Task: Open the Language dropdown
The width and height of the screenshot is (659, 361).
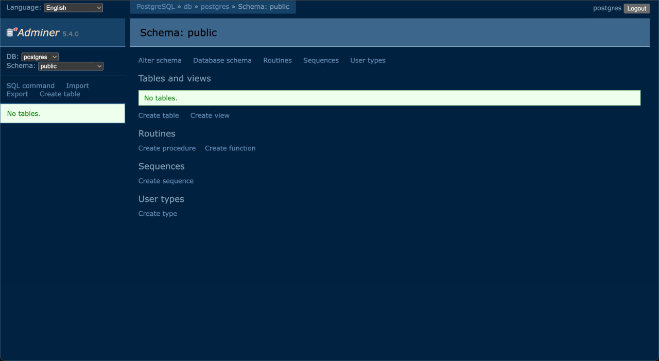Action: click(x=73, y=8)
